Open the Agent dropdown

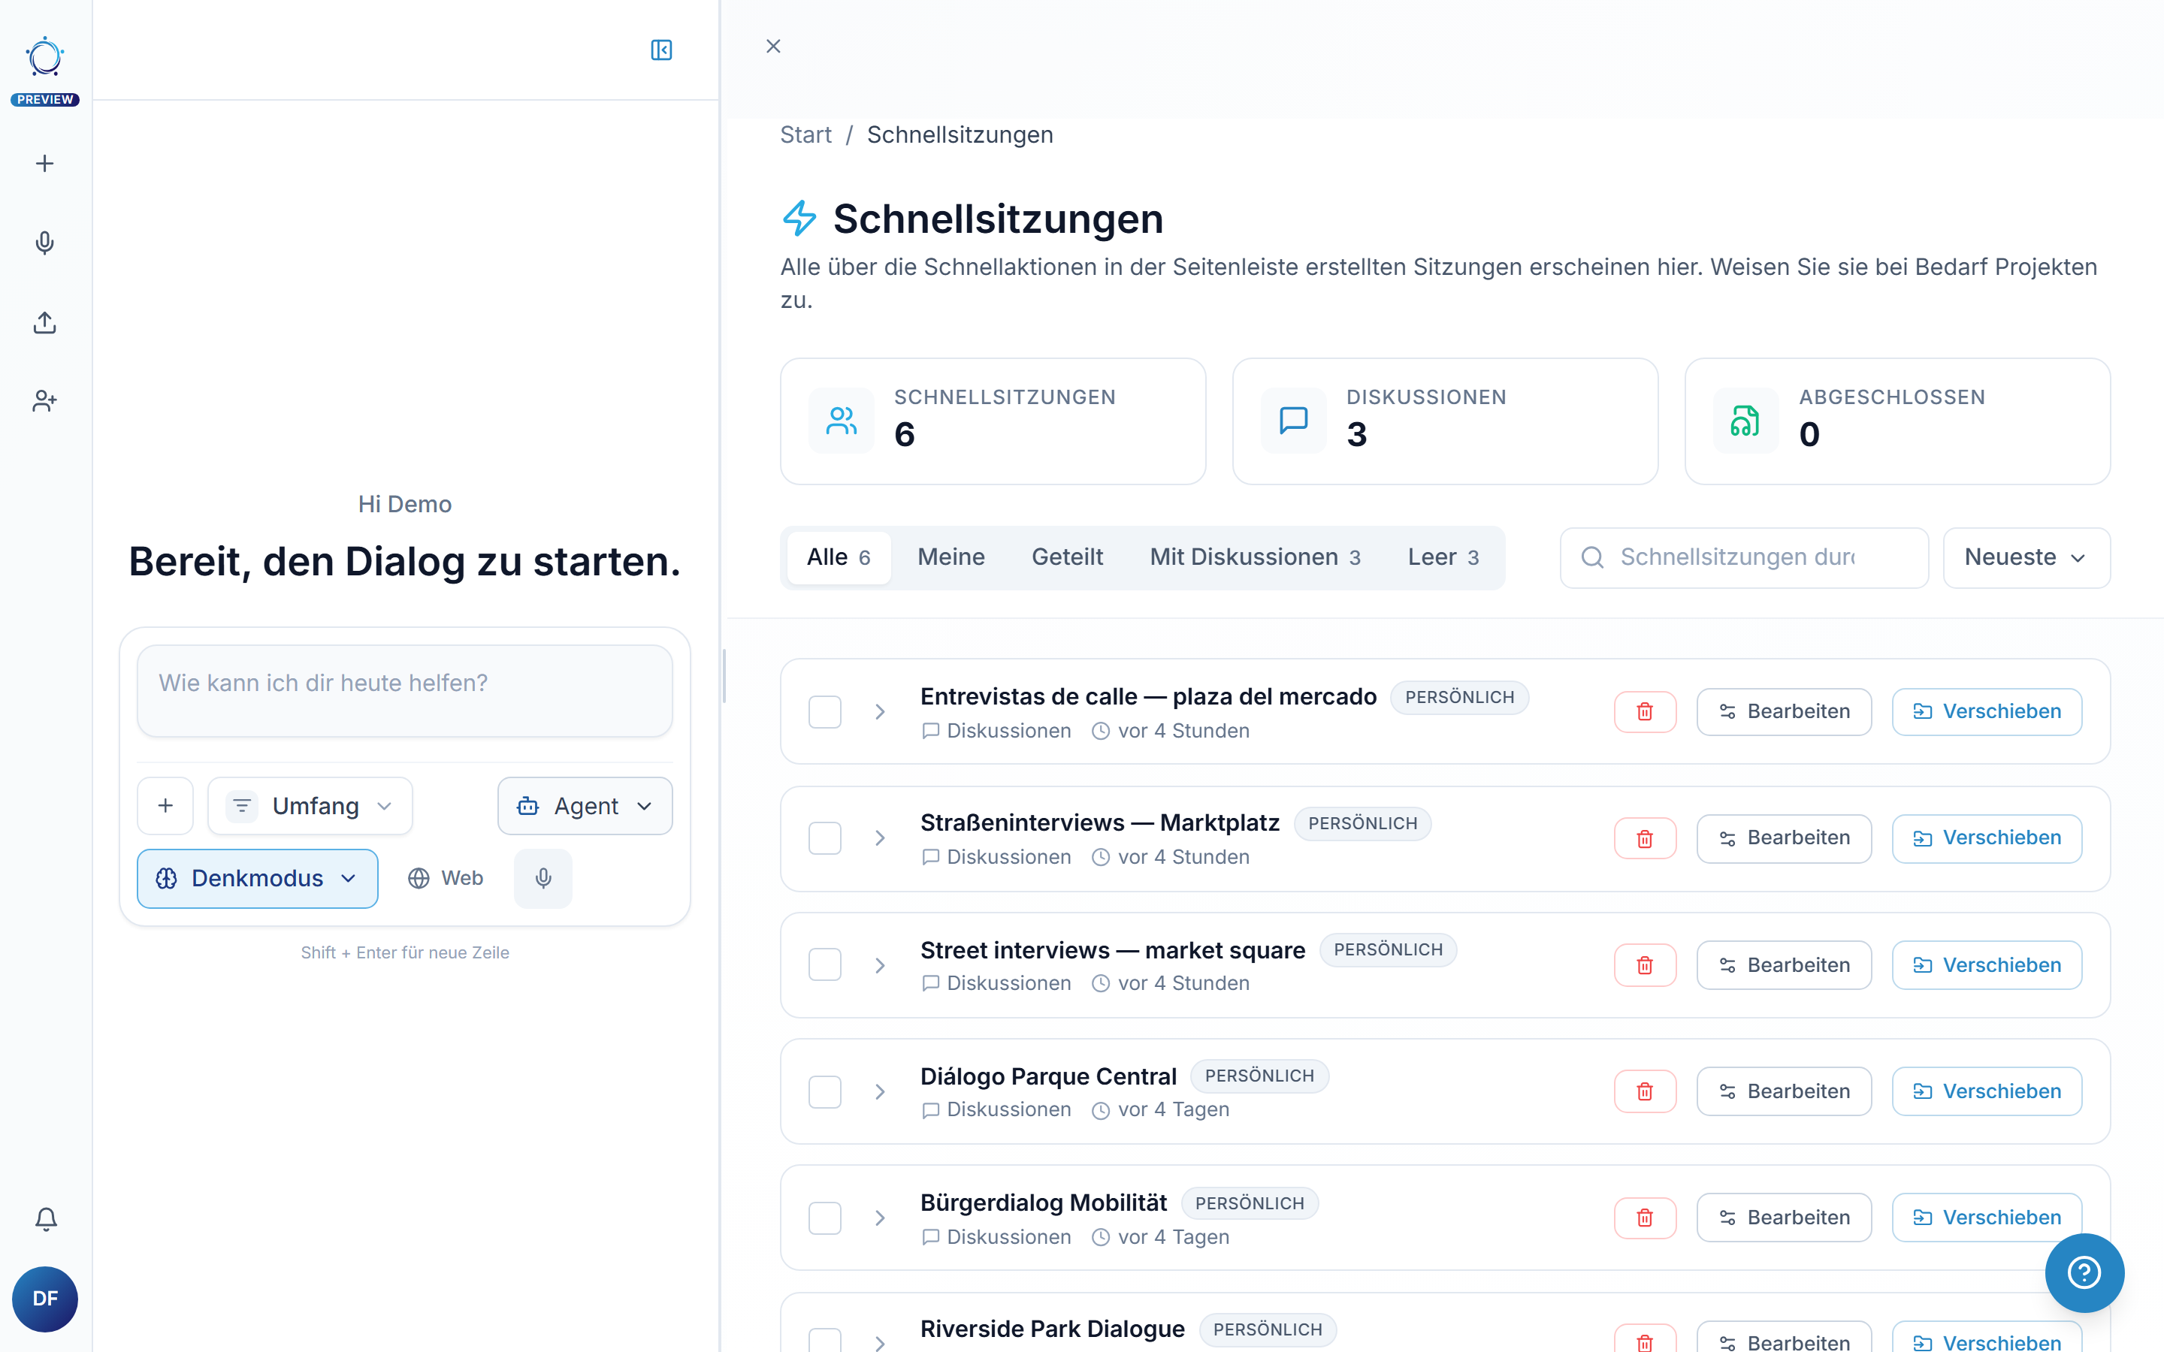pyautogui.click(x=585, y=806)
